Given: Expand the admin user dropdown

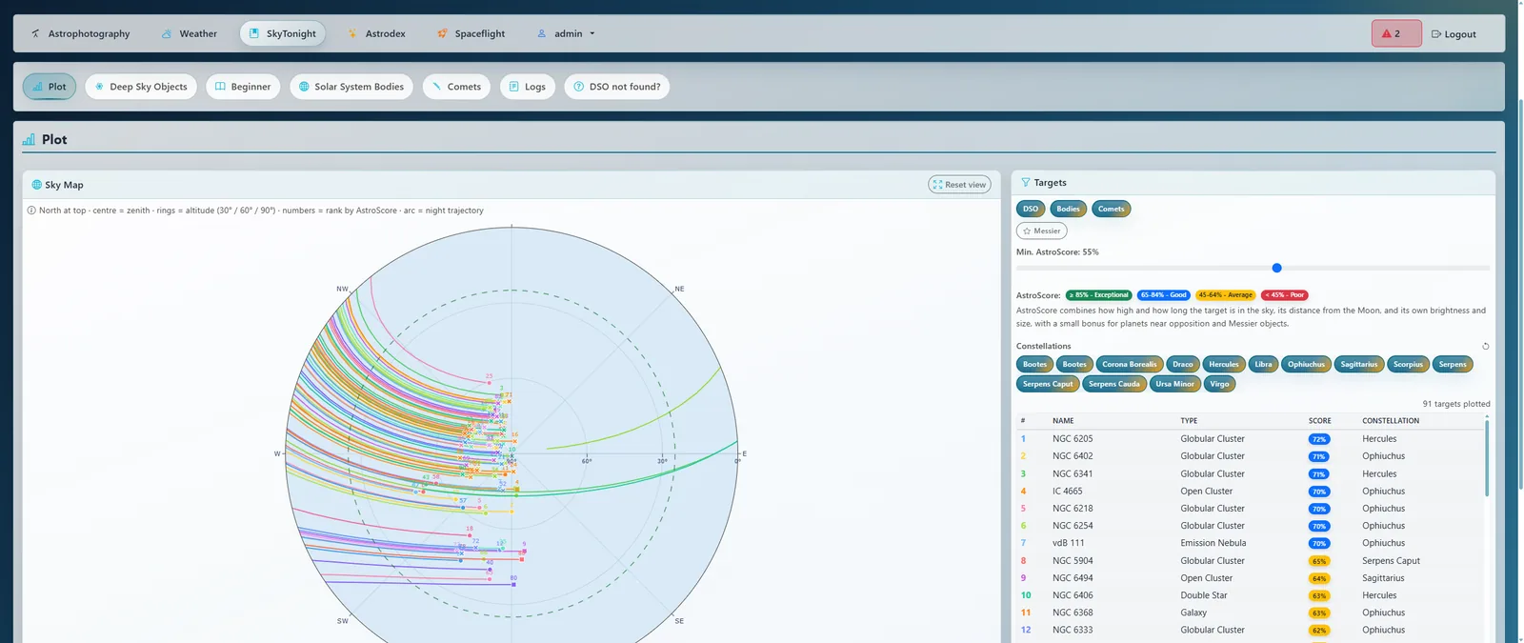Looking at the screenshot, I should 567,33.
